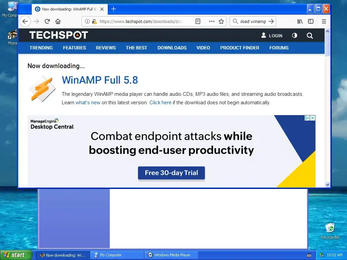Screen dimensions: 347x260
Task: Click the AdChoices triangle icon
Action: (x=307, y=118)
